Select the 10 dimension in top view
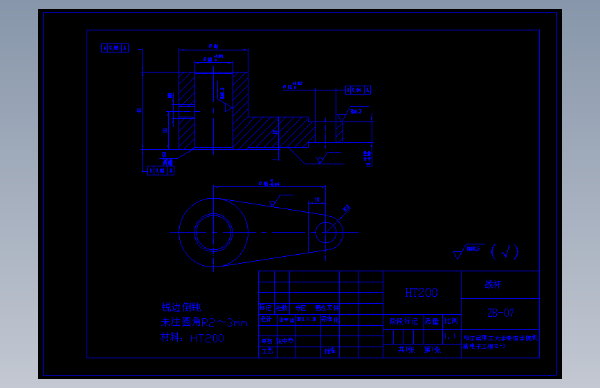This screenshot has width=600, height=388. pos(317,200)
